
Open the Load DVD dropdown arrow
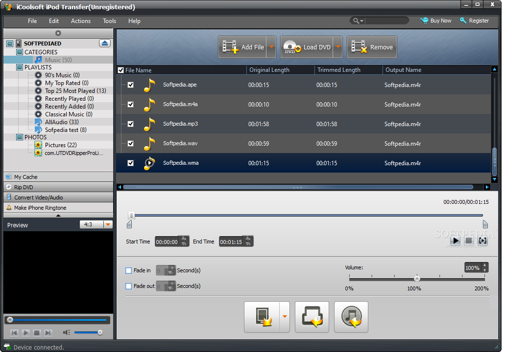[338, 47]
